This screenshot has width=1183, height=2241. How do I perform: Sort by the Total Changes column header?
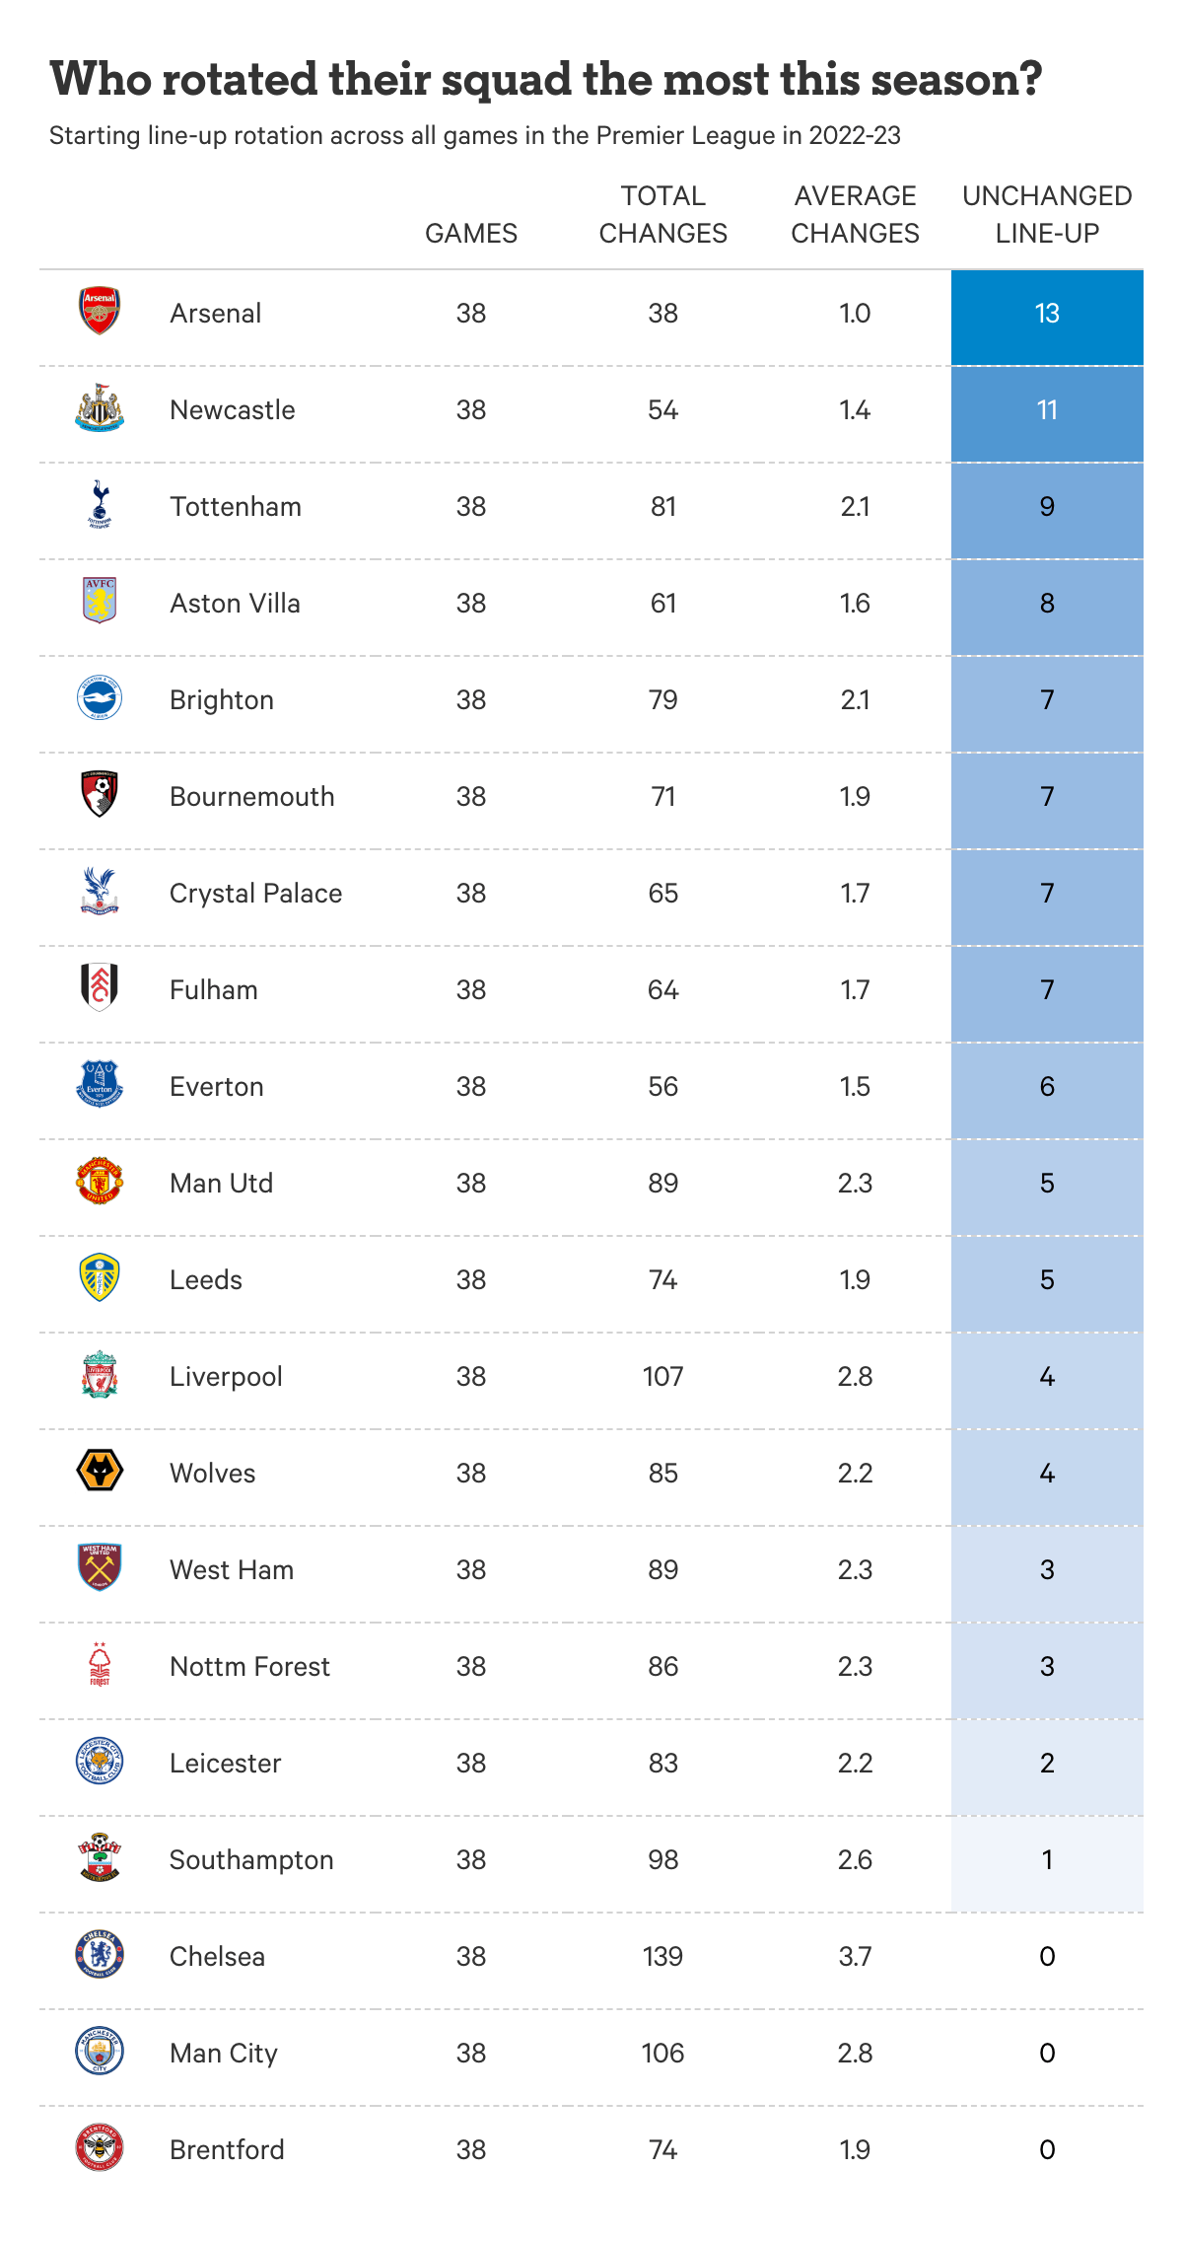tap(663, 215)
